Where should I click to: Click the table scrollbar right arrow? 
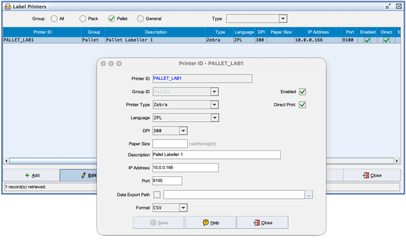tap(397, 161)
